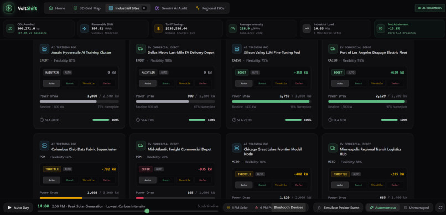
Task: Click the timeline scrubber handle
Action: coord(147,211)
